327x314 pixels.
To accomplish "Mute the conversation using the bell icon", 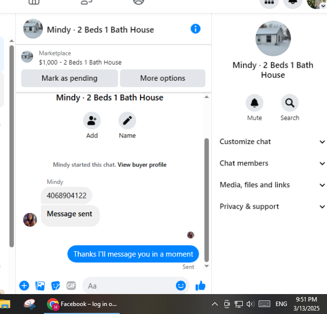I will tap(254, 103).
